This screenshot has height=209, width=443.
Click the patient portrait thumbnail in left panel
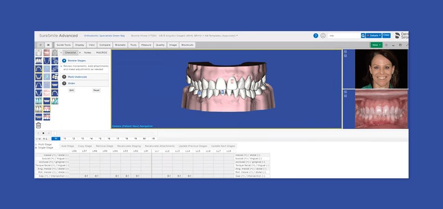click(x=55, y=53)
